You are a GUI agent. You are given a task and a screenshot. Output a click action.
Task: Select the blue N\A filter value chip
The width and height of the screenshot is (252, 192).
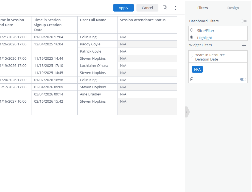(x=197, y=69)
